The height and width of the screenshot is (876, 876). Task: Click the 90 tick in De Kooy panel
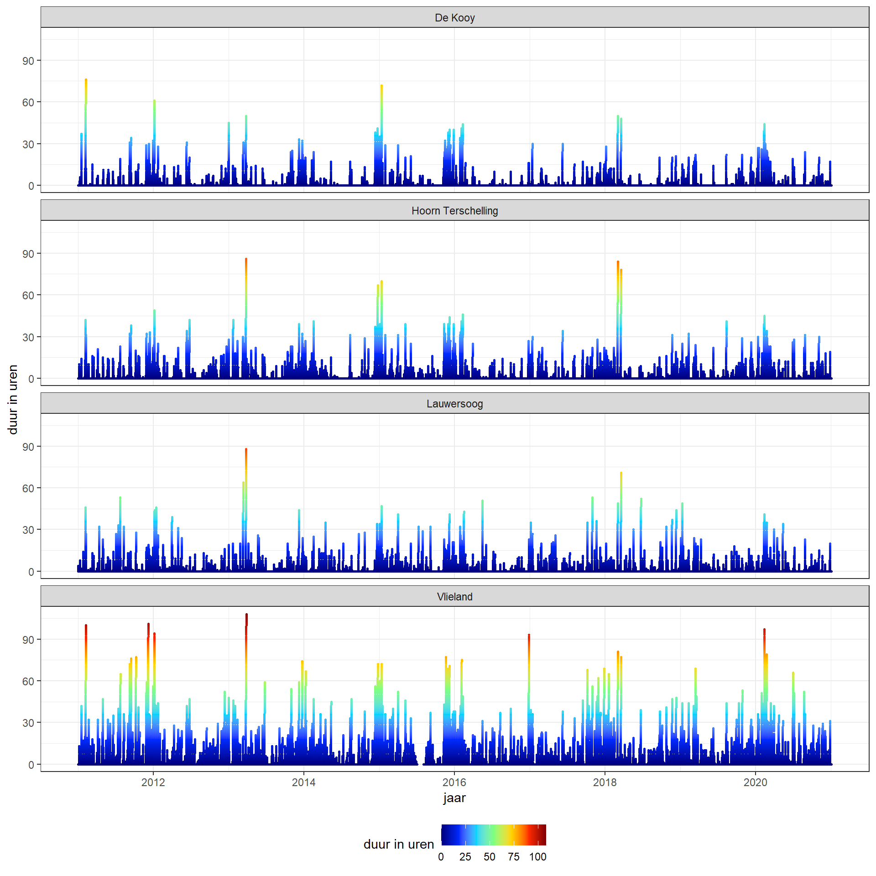click(28, 61)
